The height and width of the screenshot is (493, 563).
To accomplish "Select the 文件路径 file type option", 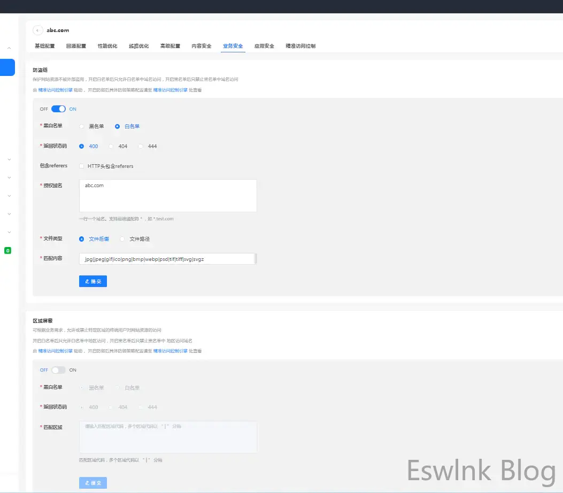I will point(122,239).
